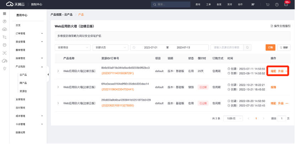The width and height of the screenshot is (295, 144).
Task: Open 总览 in sidebar
Action: [x=18, y=25]
